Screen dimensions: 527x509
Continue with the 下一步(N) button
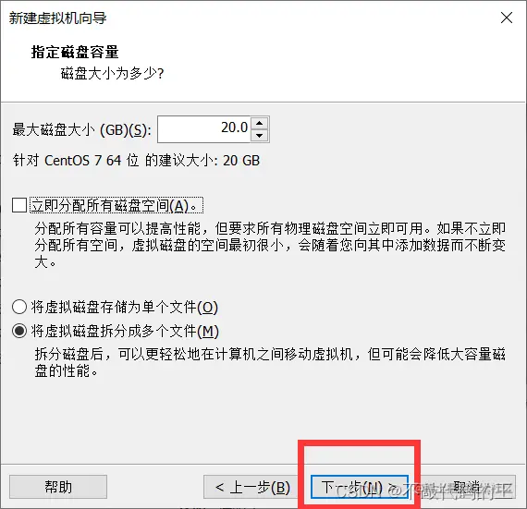pyautogui.click(x=360, y=487)
